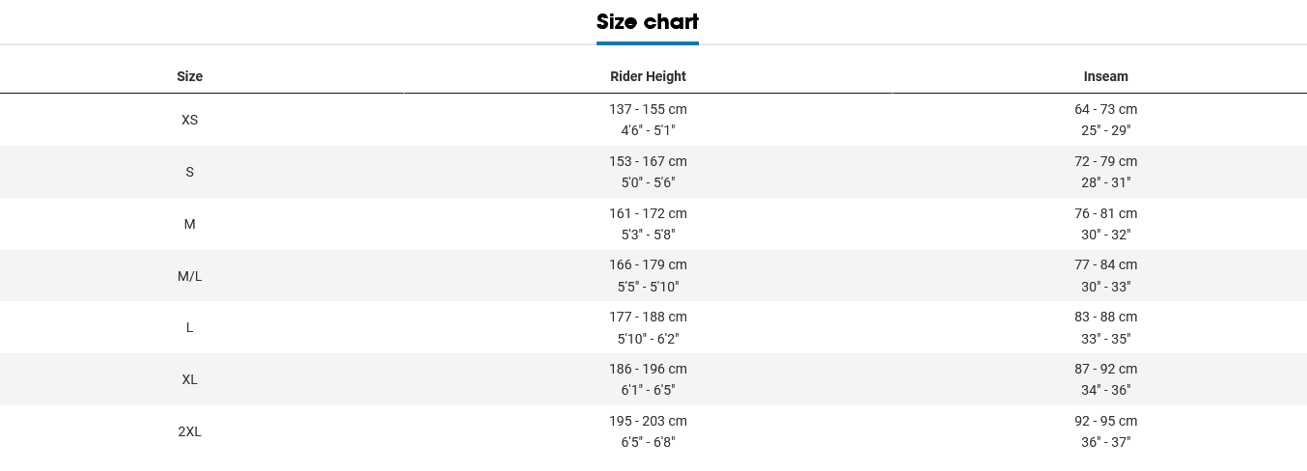The image size is (1307, 471).
Task: Select the M size row label
Action: [190, 224]
